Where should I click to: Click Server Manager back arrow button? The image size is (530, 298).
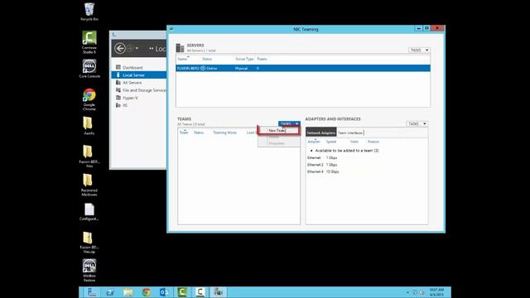[119, 48]
